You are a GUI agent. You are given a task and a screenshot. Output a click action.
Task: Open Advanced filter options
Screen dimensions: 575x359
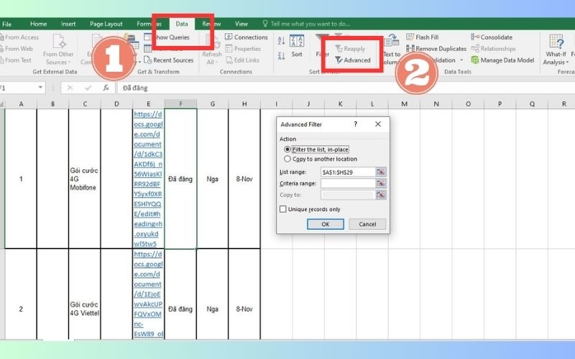point(353,60)
